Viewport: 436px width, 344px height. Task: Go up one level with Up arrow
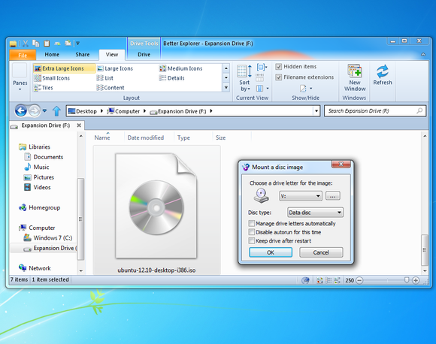(x=56, y=111)
